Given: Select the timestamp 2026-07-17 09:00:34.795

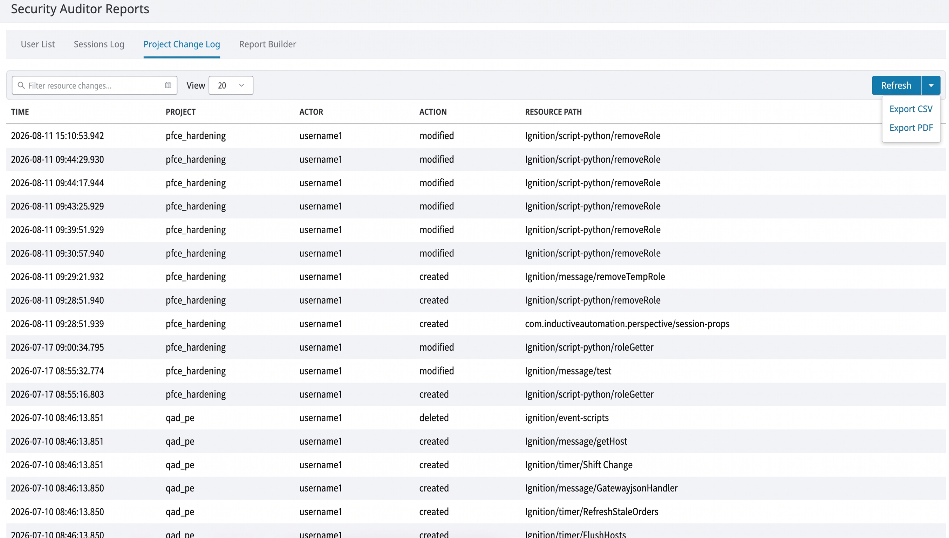Looking at the screenshot, I should pos(57,347).
